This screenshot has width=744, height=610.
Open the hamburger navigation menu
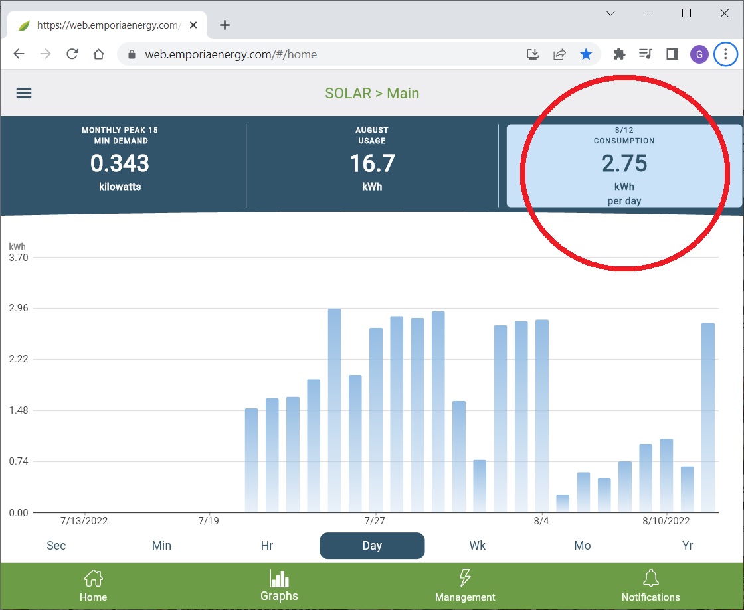coord(24,93)
